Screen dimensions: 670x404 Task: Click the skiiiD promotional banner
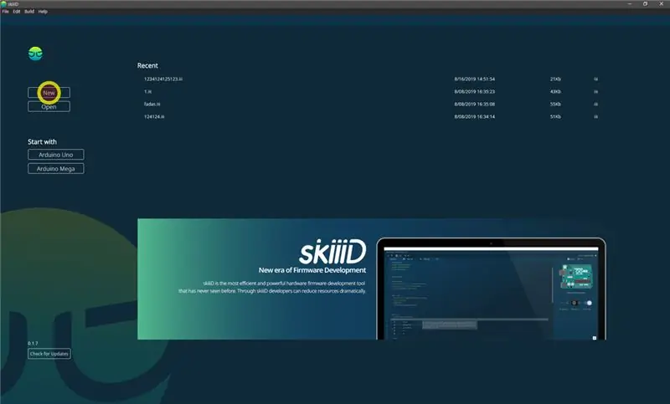[372, 279]
